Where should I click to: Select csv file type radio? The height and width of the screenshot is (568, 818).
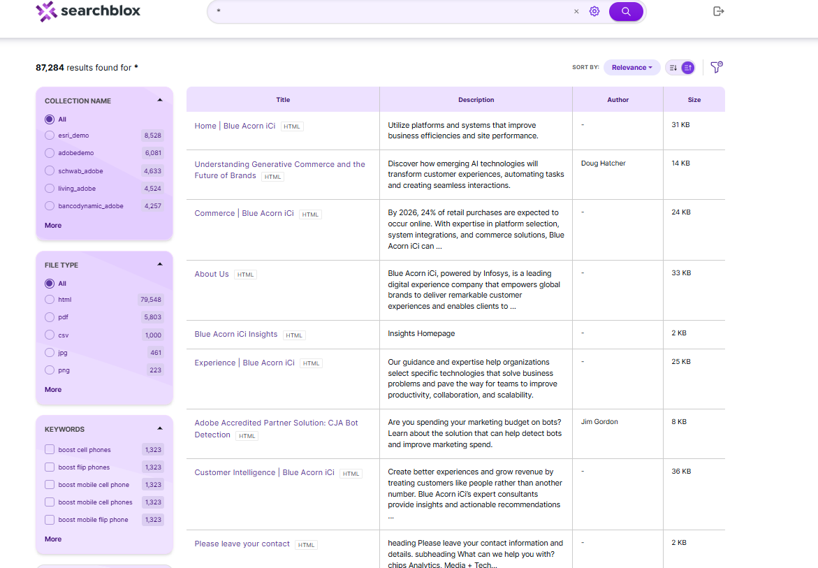(50, 335)
